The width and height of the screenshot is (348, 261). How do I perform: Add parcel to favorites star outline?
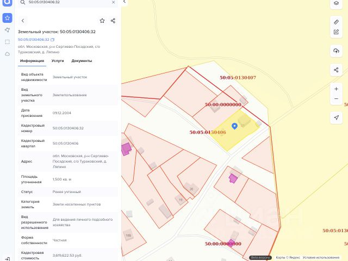click(x=102, y=21)
